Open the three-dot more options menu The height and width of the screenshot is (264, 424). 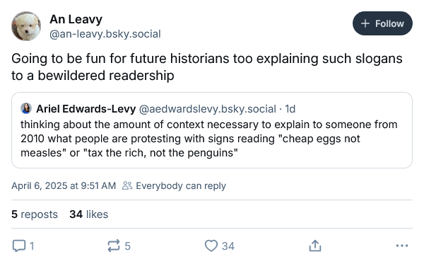402,246
